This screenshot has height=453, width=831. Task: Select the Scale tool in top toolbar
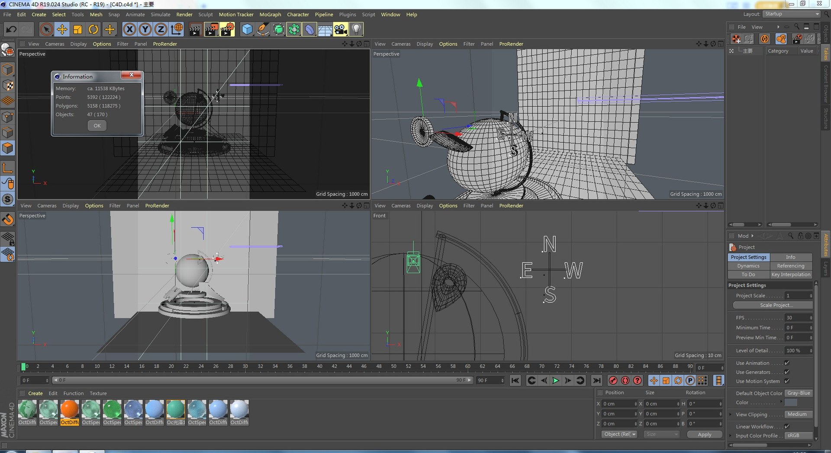[x=77, y=29]
